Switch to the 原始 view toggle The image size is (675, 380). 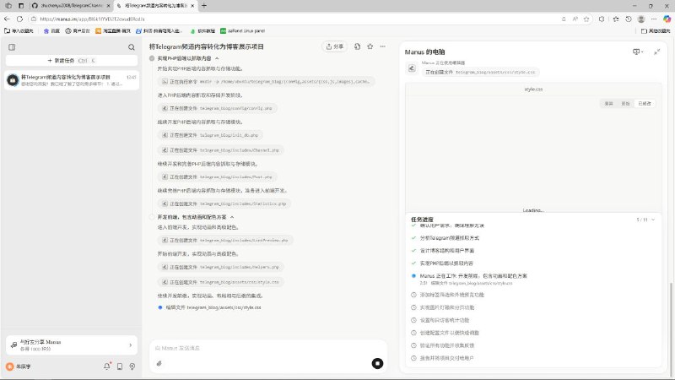click(626, 103)
